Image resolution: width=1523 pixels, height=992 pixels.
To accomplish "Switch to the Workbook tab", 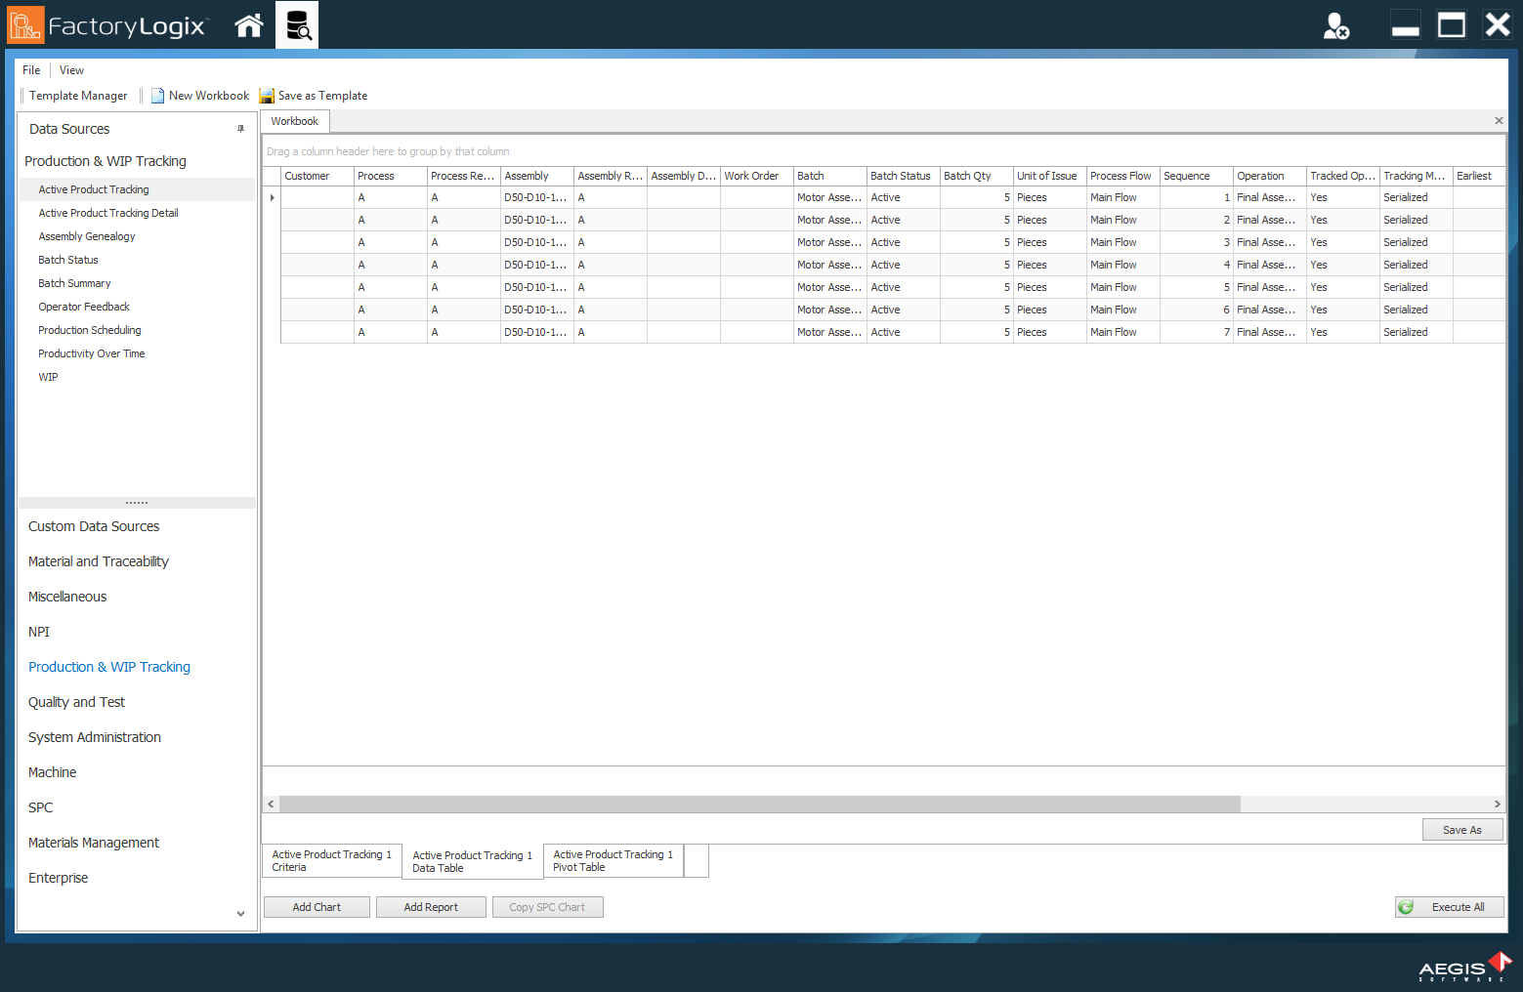I will (294, 120).
